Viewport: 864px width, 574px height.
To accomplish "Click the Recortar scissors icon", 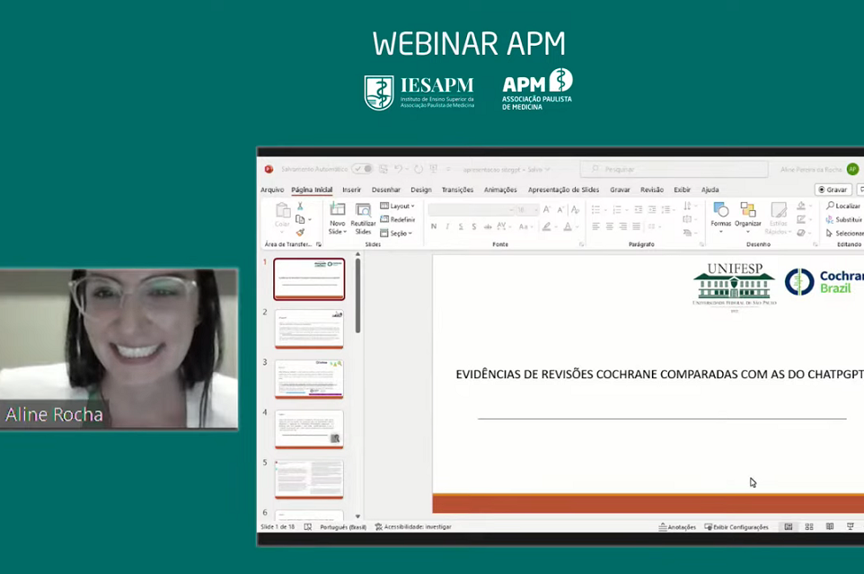I will [x=300, y=207].
